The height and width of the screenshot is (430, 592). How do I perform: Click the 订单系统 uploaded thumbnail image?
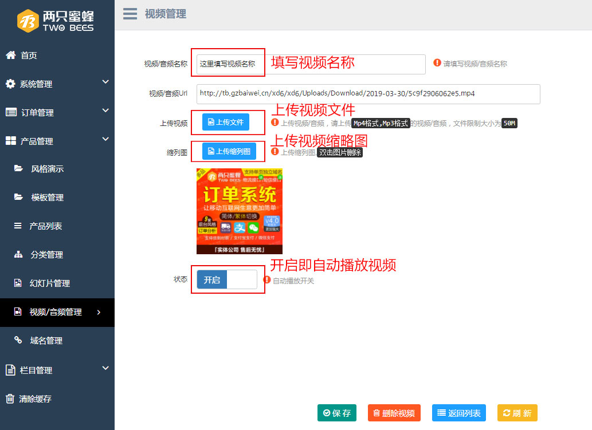click(240, 211)
